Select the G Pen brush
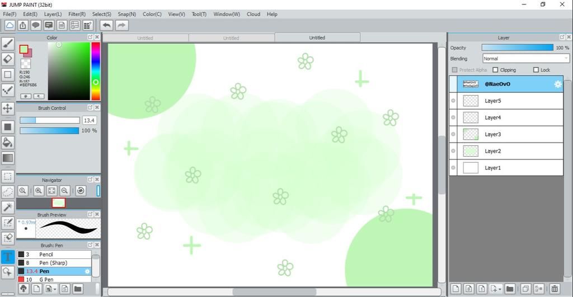573x297 pixels. click(54, 280)
